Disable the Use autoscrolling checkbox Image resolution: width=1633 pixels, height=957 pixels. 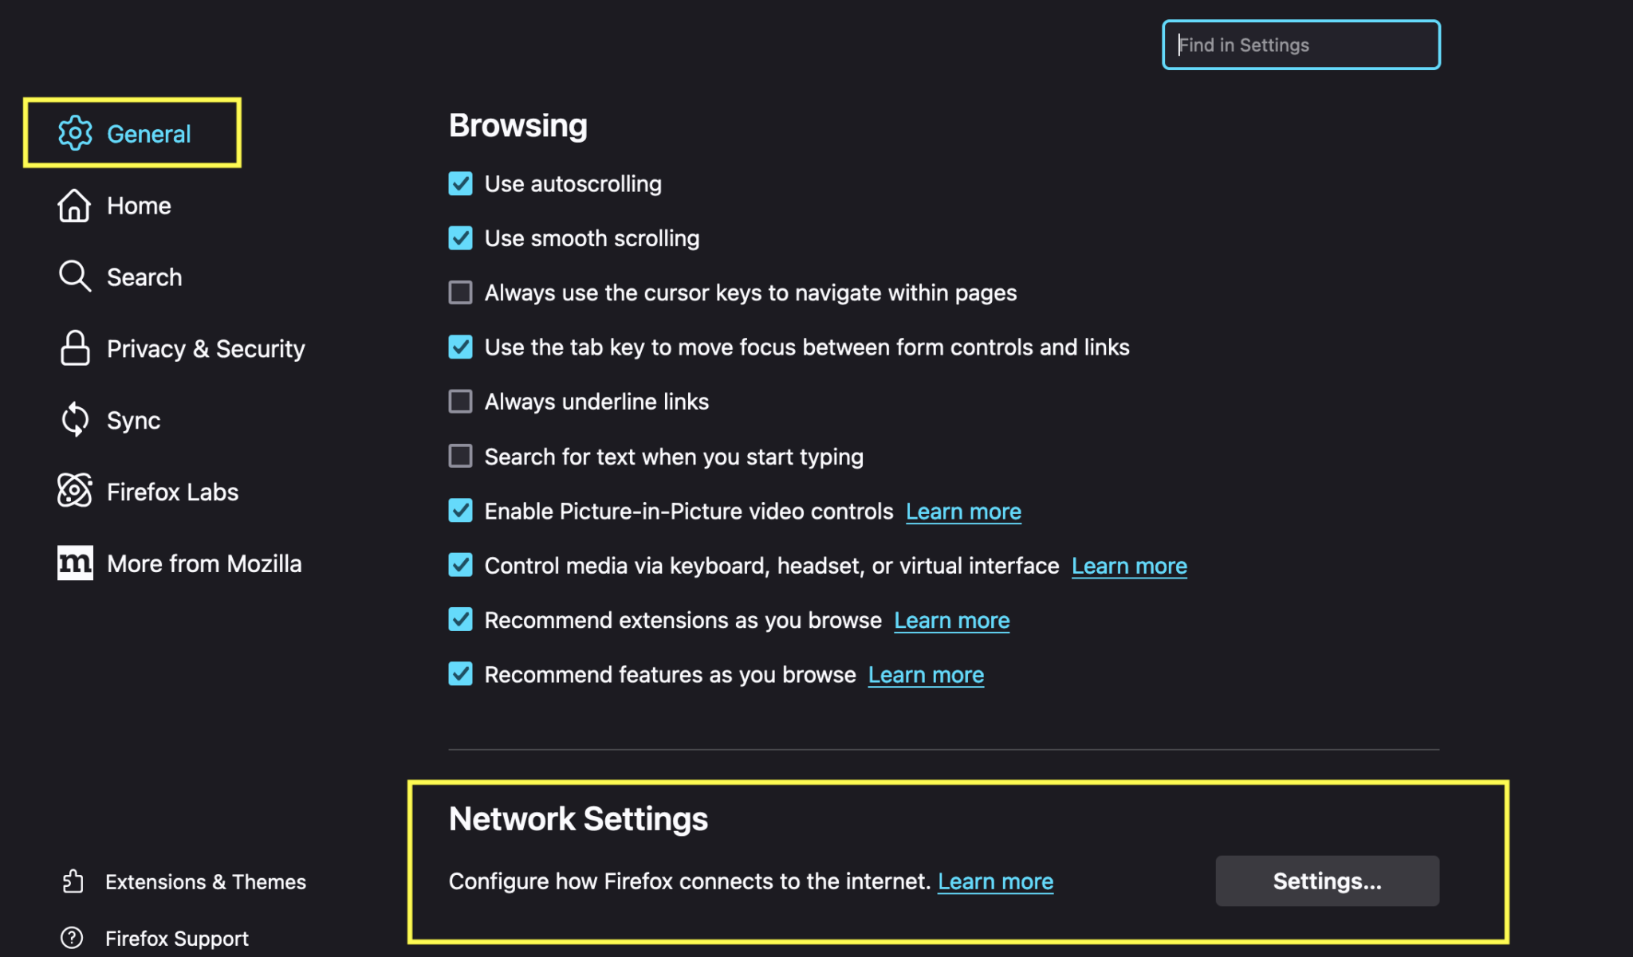coord(460,183)
